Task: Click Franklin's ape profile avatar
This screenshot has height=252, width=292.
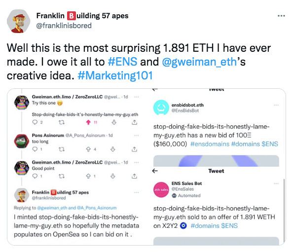Action: coord(18,21)
